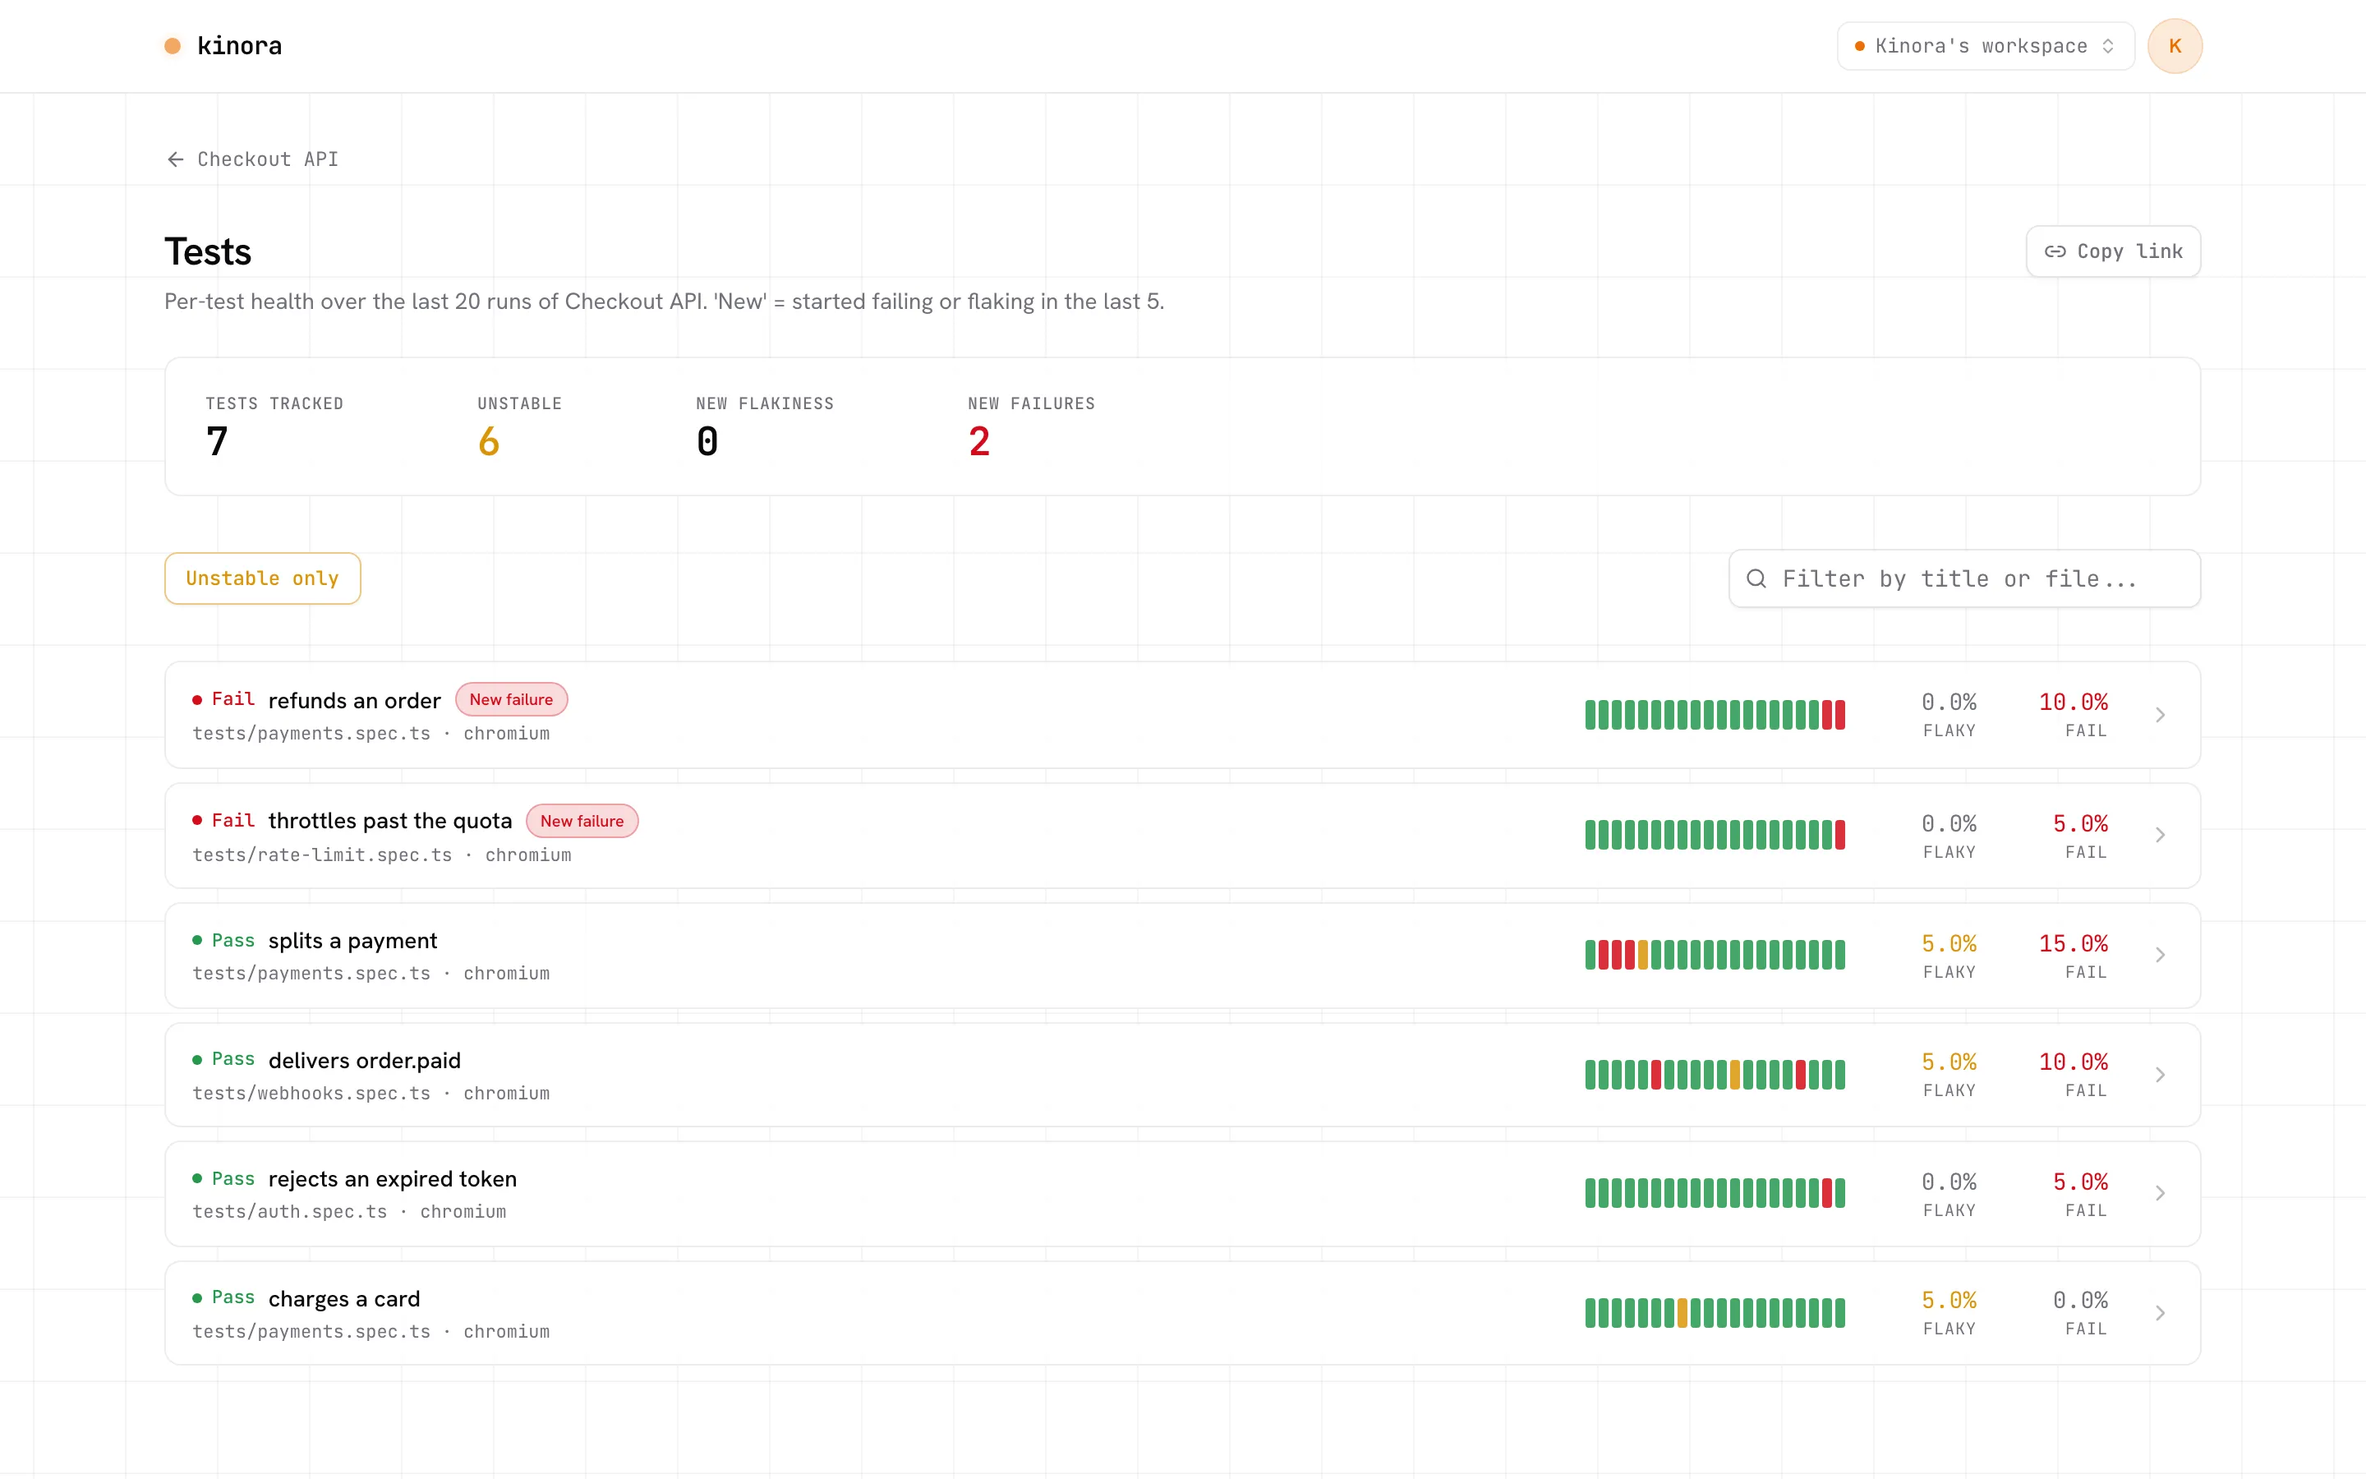Click the search magnifier icon
Image resolution: width=2366 pixels, height=1479 pixels.
(1756, 578)
